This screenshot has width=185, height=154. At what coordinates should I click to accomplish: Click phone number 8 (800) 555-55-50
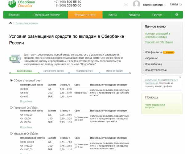[x=68, y=6]
